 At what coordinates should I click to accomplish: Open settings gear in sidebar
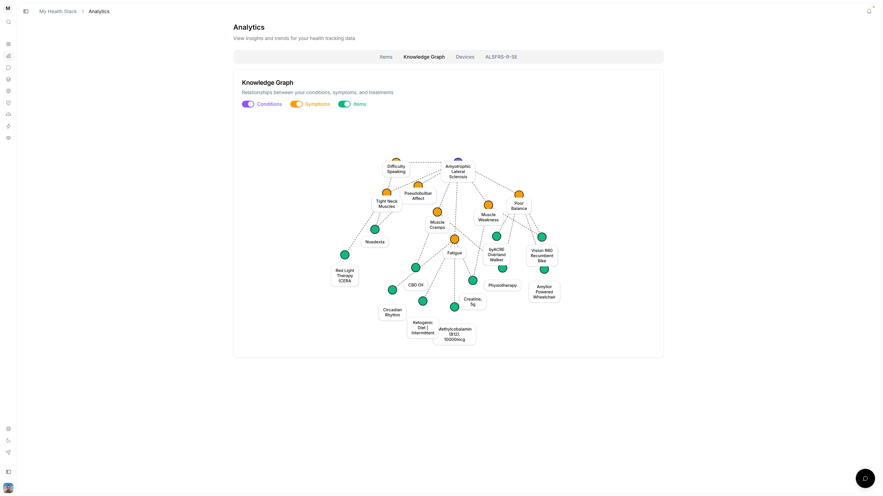click(x=9, y=429)
